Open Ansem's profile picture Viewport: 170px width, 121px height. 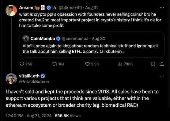point(11,10)
